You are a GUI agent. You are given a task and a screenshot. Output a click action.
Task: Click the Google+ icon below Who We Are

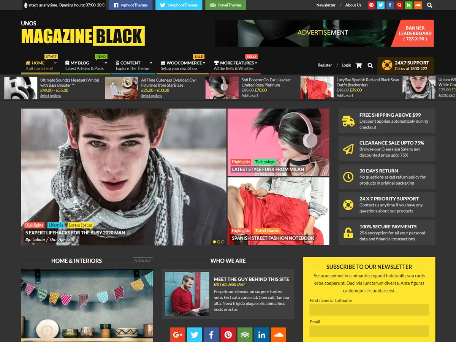coord(177,334)
